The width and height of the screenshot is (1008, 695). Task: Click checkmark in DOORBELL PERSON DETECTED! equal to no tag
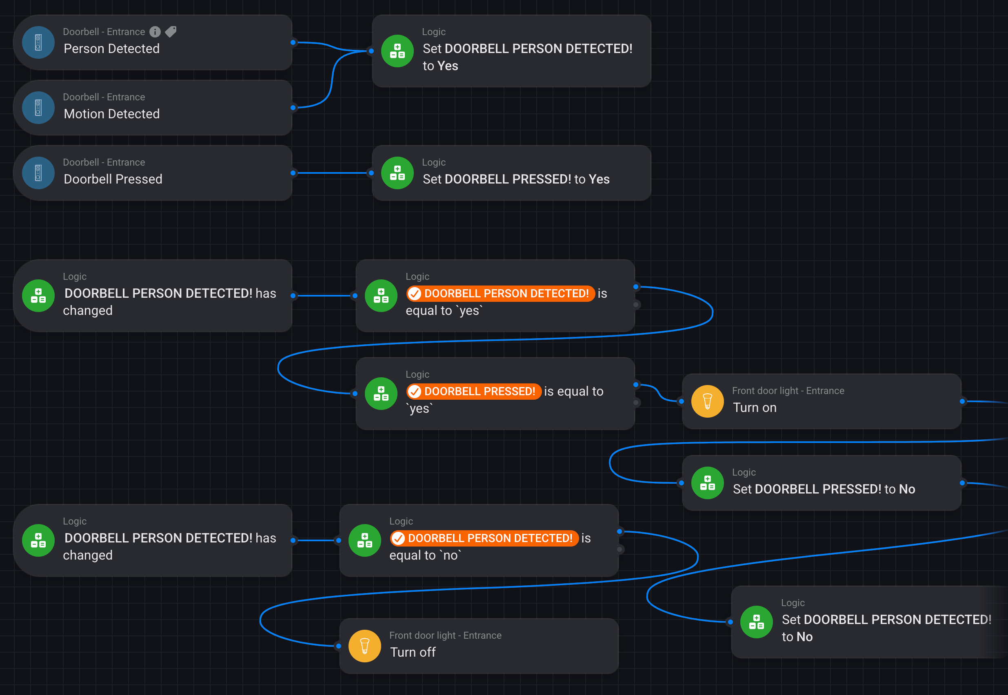pyautogui.click(x=398, y=538)
